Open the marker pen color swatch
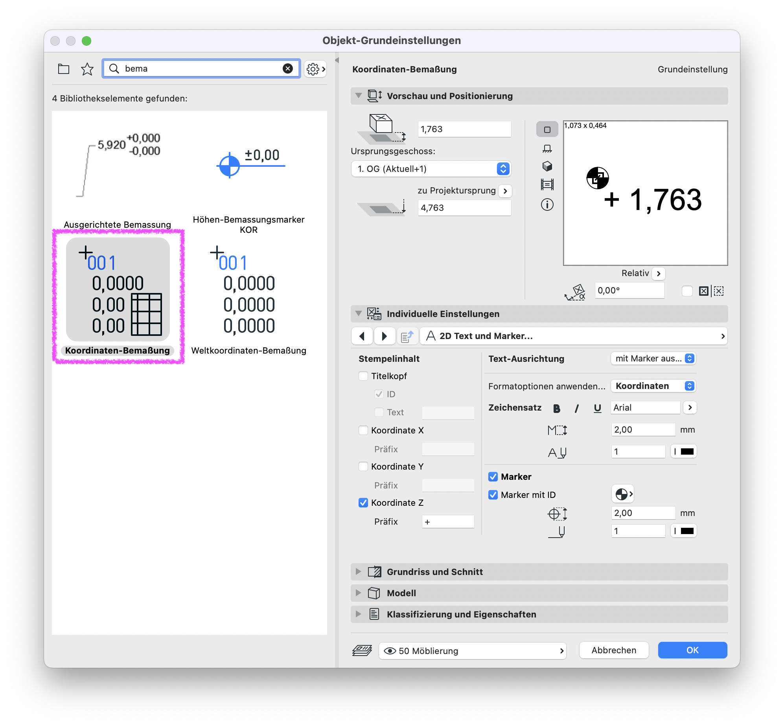 683,531
